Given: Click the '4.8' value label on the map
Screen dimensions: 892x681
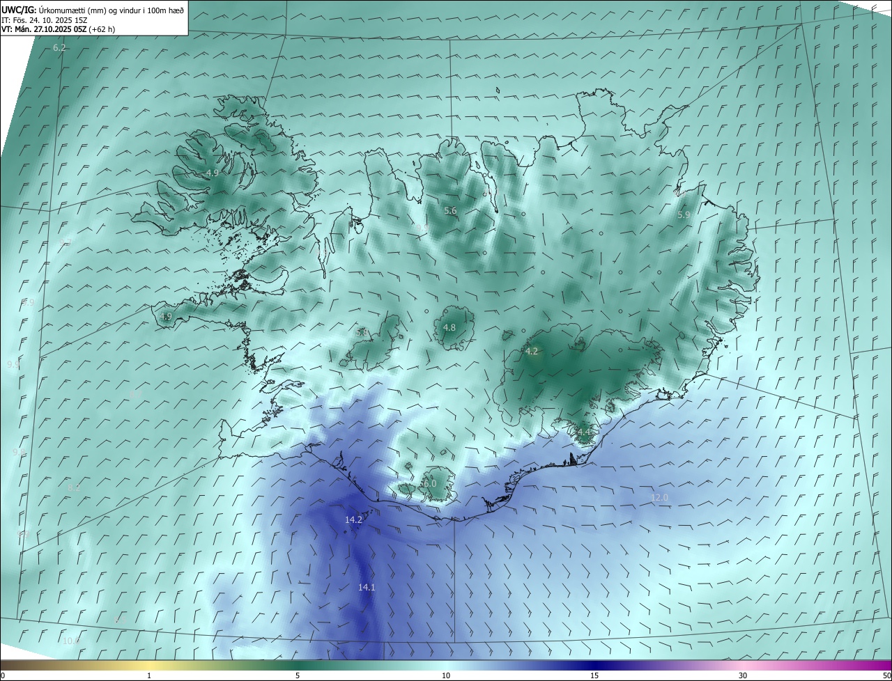Looking at the screenshot, I should click(x=449, y=327).
